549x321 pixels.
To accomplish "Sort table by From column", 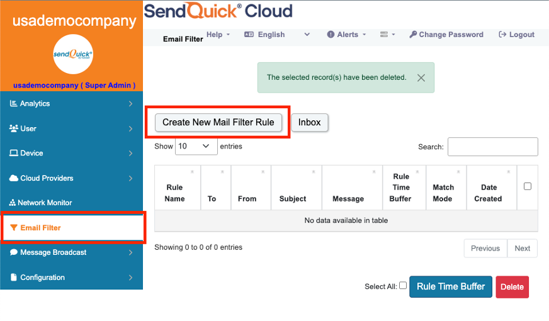I will pos(251,188).
